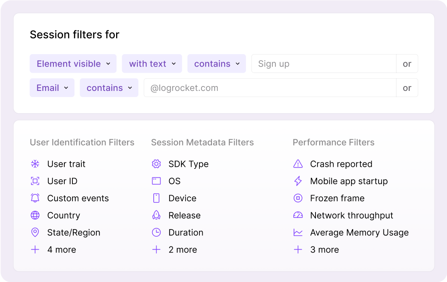Open the Element visible dropdown
The width and height of the screenshot is (447, 282).
coord(73,64)
